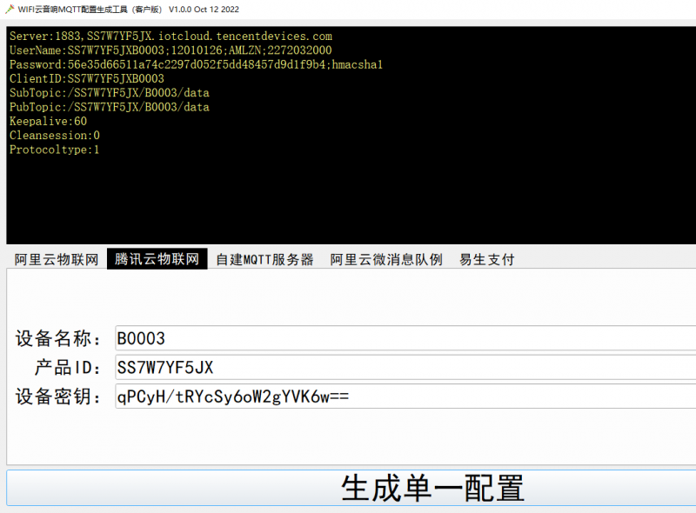The height and width of the screenshot is (513, 696).
Task: Switch to the 阿里云物联网 tab
Action: 57,259
